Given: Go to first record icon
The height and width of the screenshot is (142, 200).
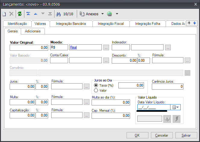Looking at the screenshot, I should coord(28,13).
